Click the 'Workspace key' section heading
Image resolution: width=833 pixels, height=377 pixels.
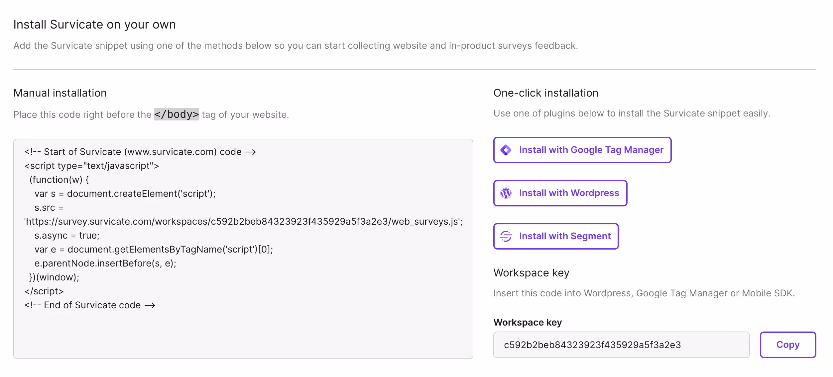[531, 273]
